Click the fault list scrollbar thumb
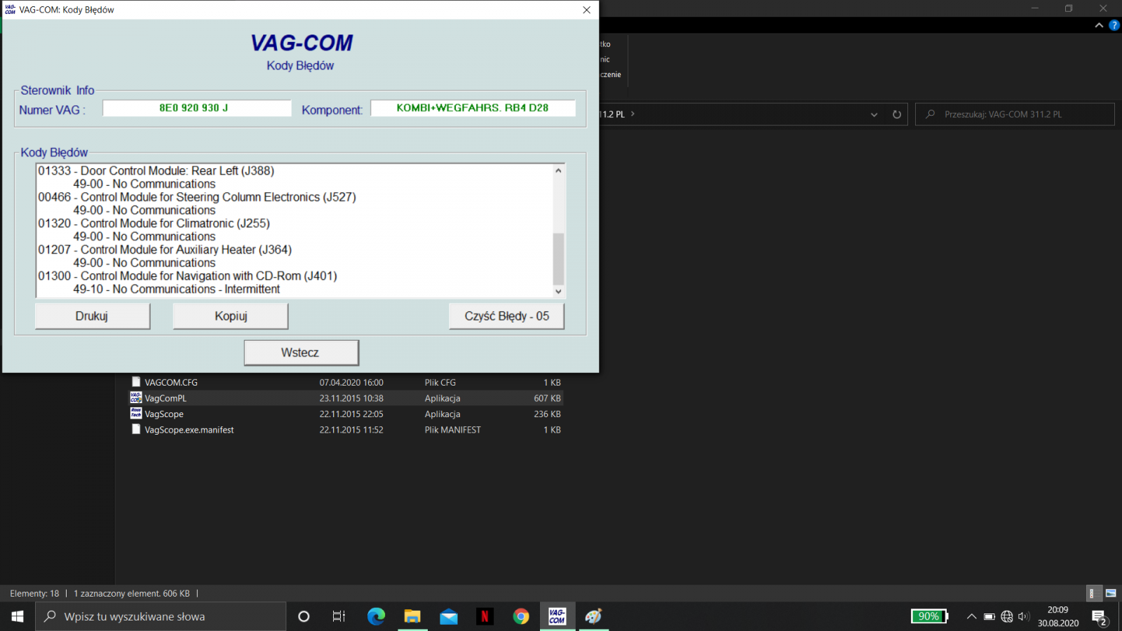 click(x=558, y=259)
